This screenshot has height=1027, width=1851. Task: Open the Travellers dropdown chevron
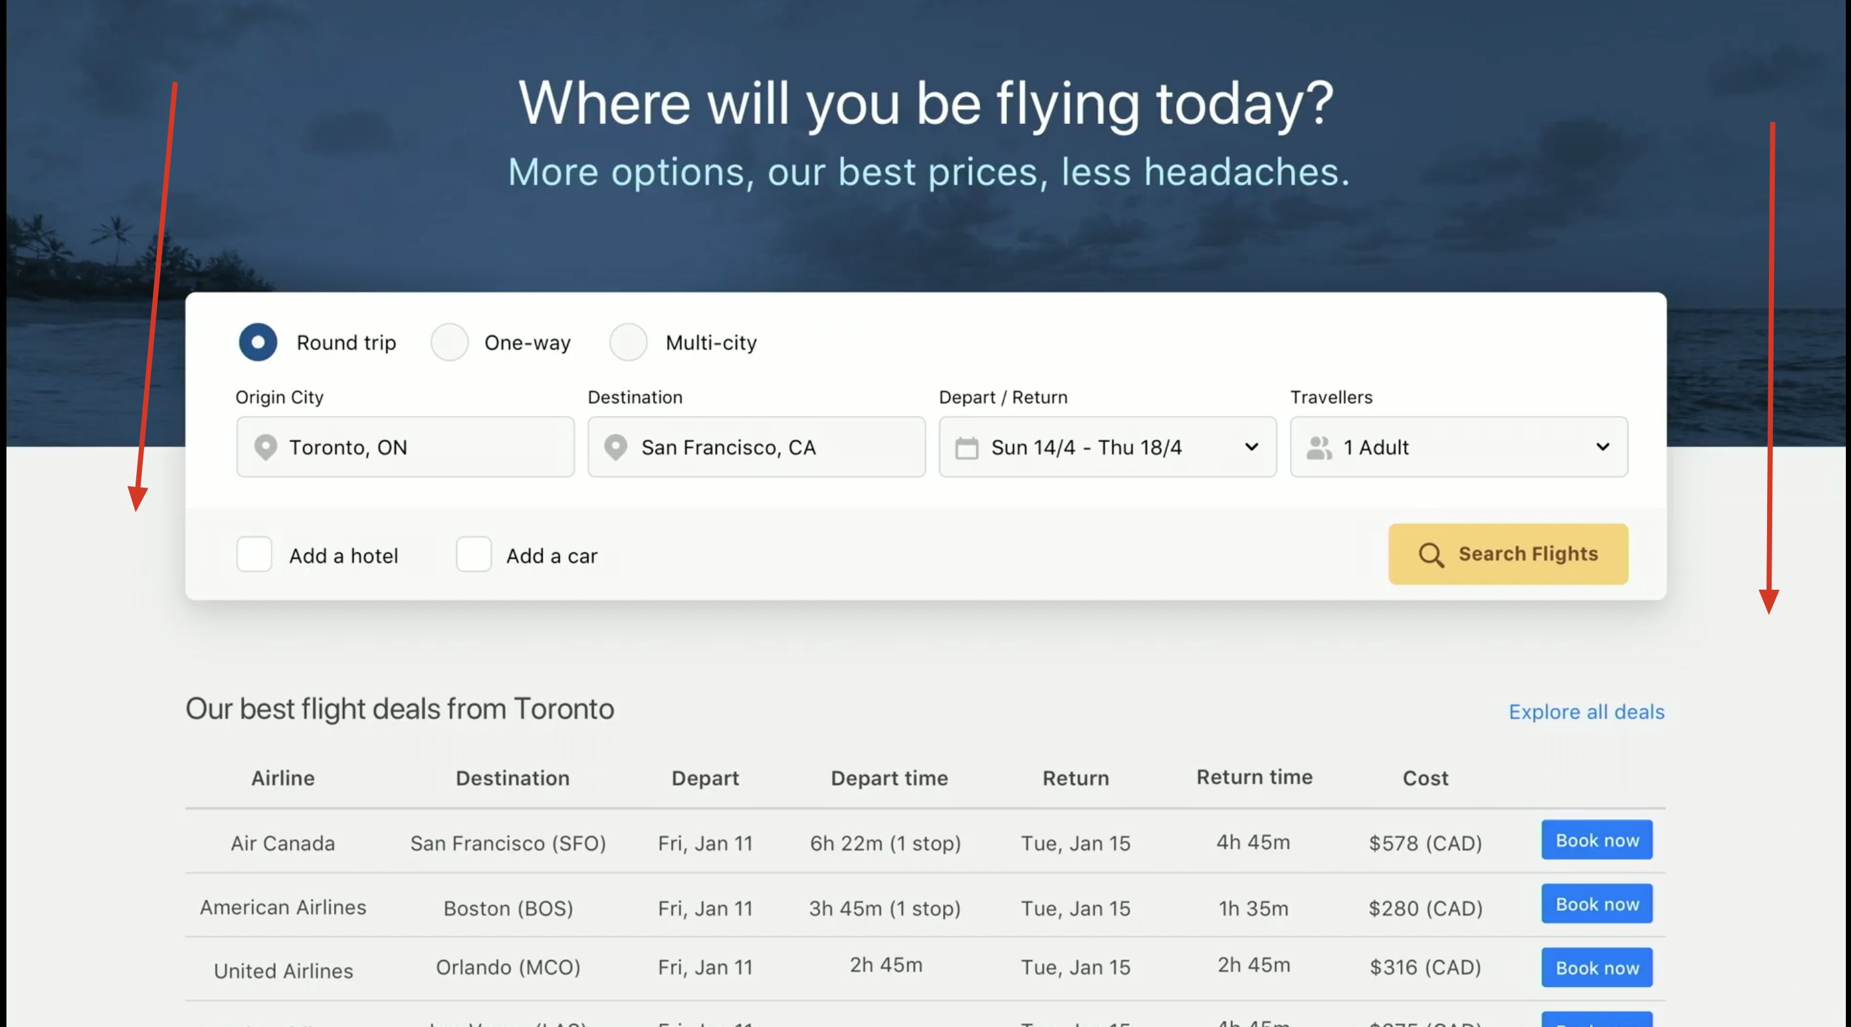[x=1602, y=447]
